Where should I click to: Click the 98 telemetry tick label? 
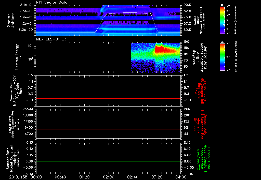(x=186, y=128)
